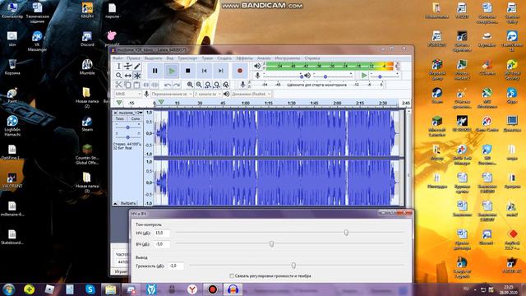Click the Undo arrow icon
The height and width of the screenshot is (296, 526).
coord(168,85)
